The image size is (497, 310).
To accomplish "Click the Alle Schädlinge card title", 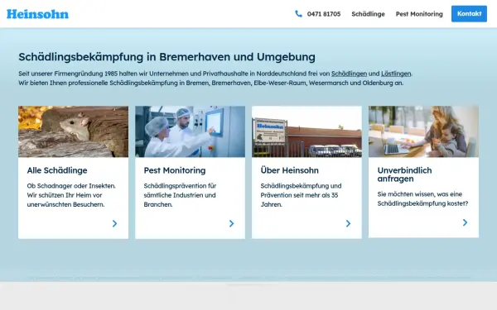I will coord(57,170).
